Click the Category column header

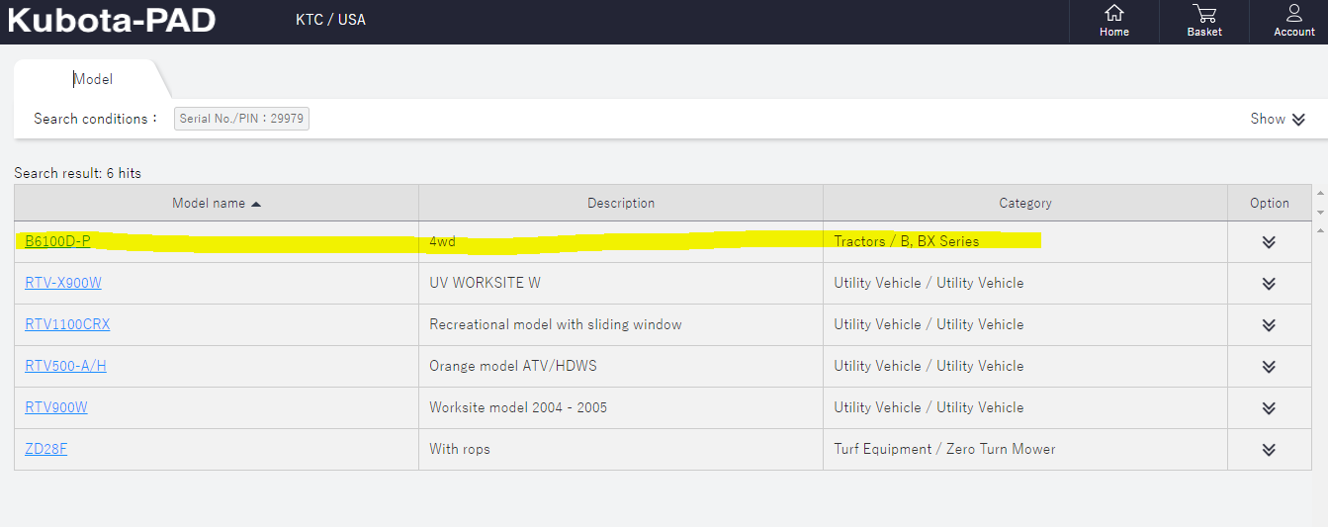[x=1025, y=203]
